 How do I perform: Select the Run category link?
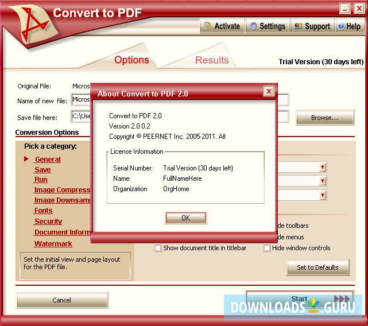coord(41,180)
